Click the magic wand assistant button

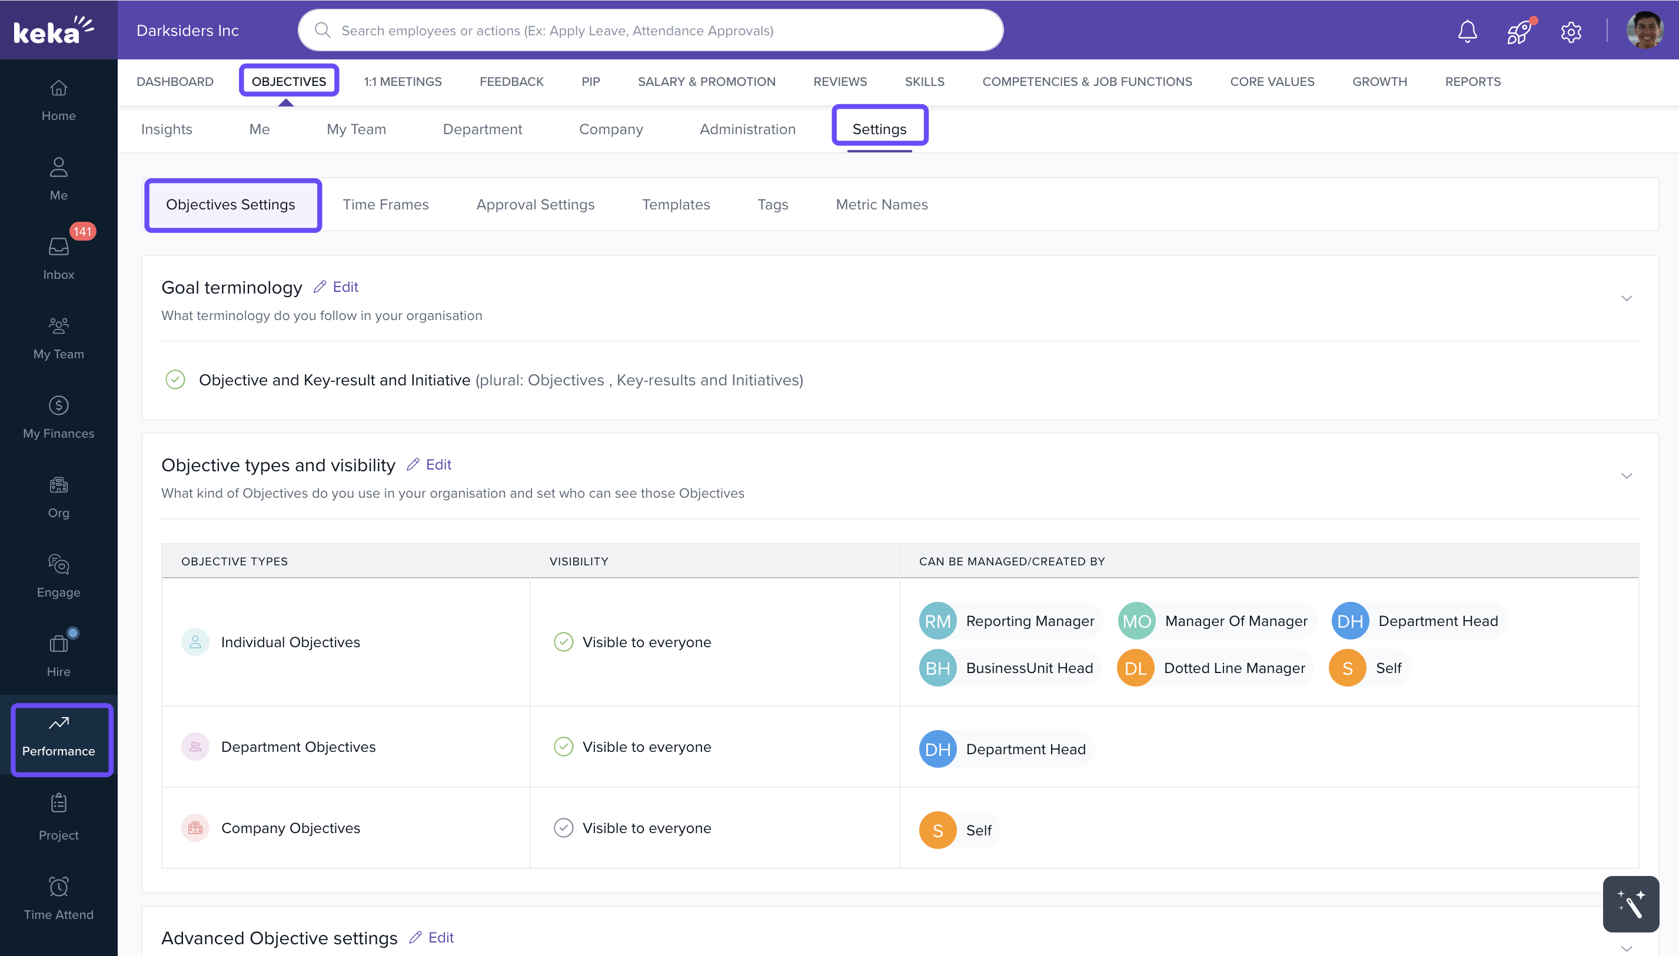click(1630, 904)
